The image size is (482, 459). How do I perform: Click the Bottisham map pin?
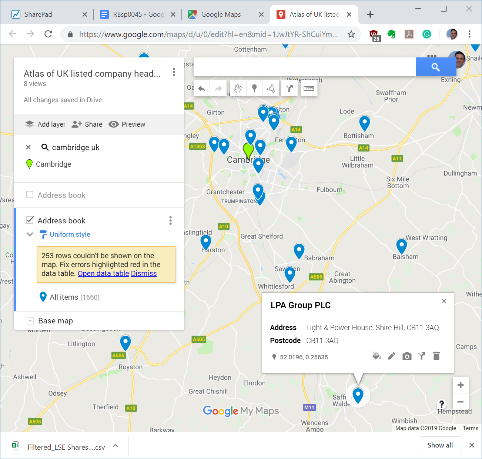365,123
